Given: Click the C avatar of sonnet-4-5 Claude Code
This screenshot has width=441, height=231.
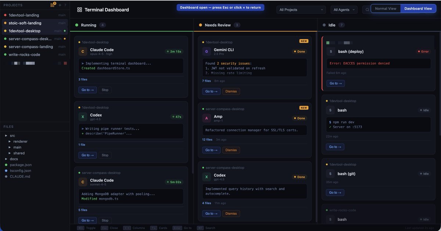Looking at the screenshot, I should 83,182.
